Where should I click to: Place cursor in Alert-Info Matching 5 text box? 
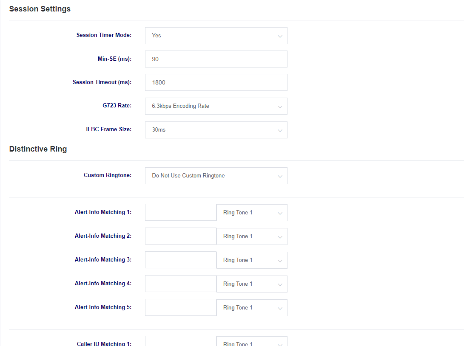pyautogui.click(x=181, y=308)
